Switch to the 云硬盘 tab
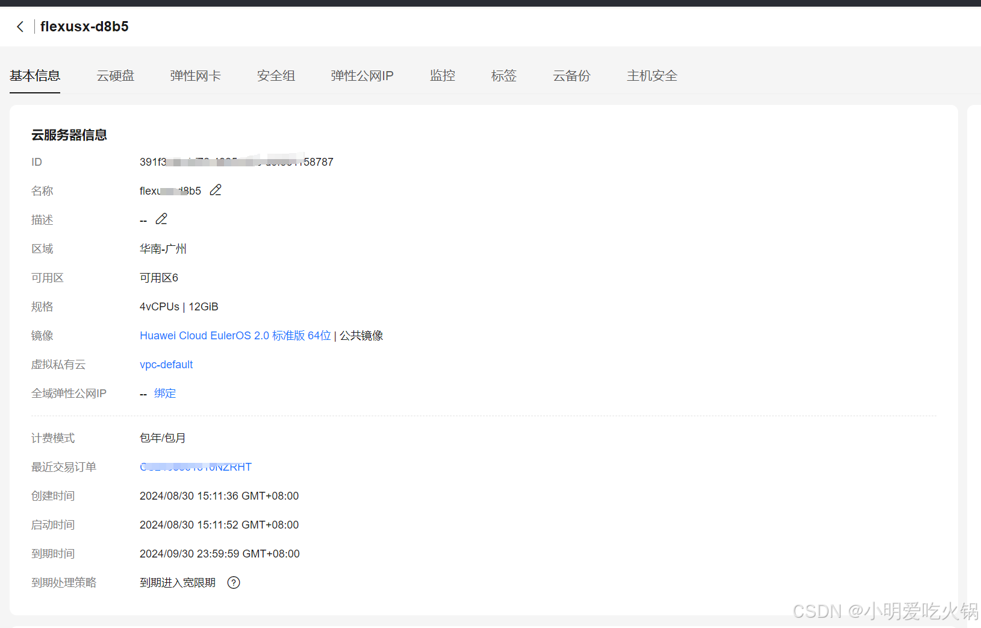Viewport: 981px width, 628px height. tap(115, 75)
